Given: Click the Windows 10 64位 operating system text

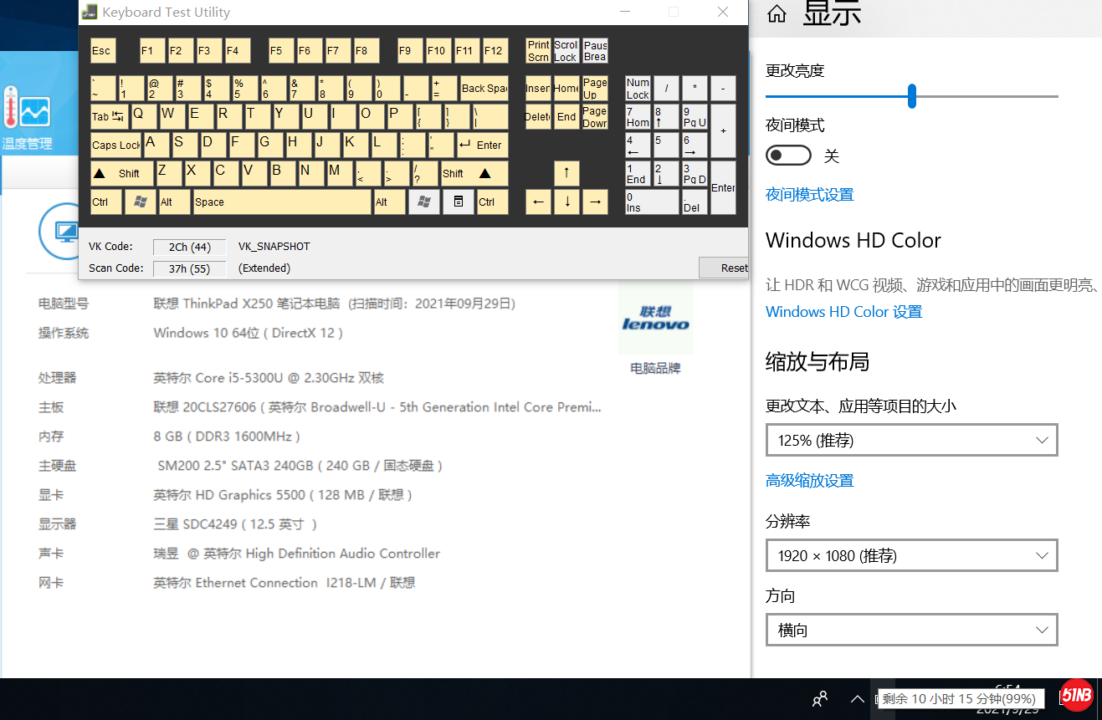Looking at the screenshot, I should (249, 333).
